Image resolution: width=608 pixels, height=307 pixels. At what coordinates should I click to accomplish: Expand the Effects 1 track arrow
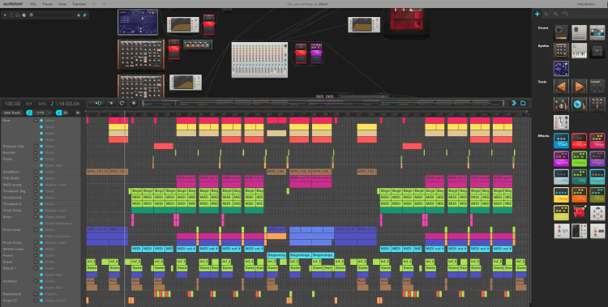36,268
